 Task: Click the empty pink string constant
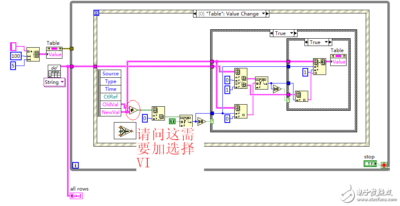13,46
